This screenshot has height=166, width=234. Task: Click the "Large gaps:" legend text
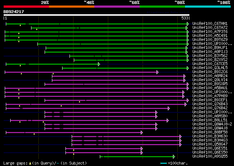pyautogui.click(x=15, y=163)
